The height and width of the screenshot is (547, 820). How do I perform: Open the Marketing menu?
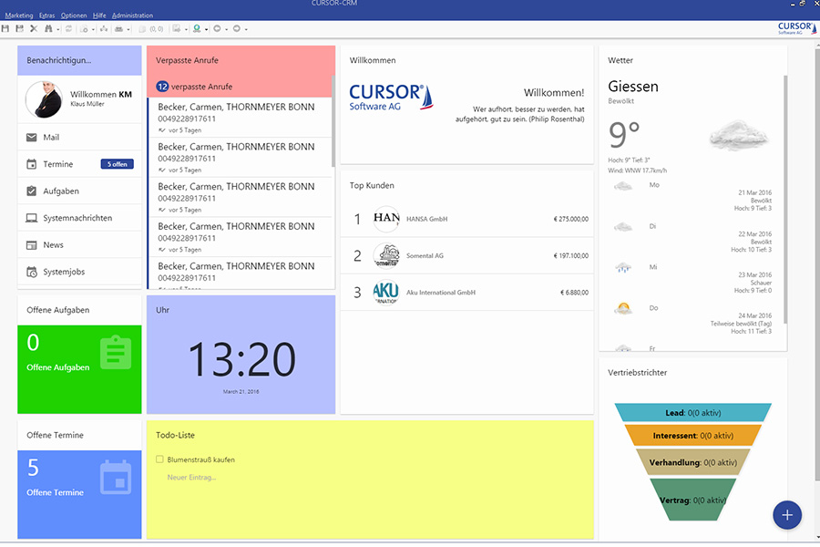point(18,15)
